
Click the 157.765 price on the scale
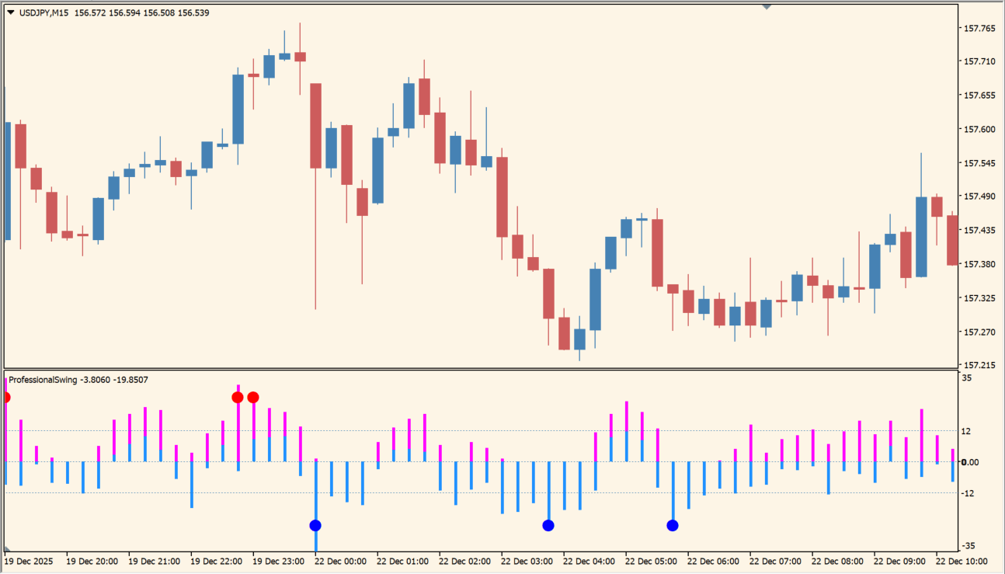click(979, 29)
